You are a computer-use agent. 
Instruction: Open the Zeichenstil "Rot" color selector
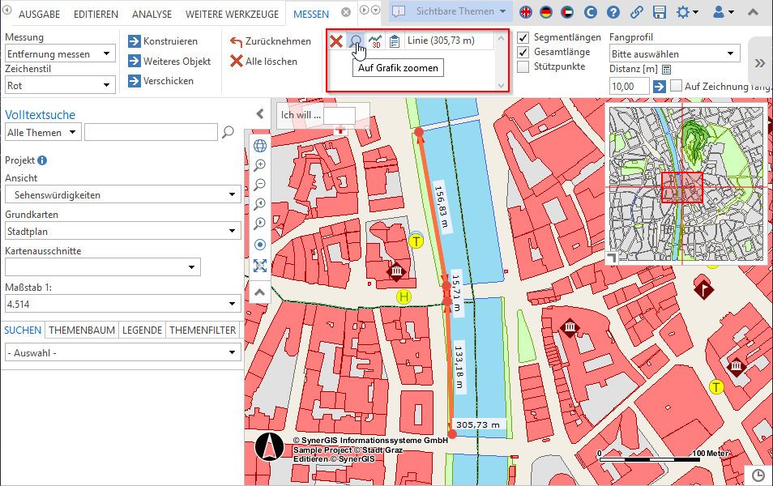59,84
